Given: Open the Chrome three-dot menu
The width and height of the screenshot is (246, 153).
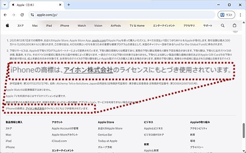Looking at the screenshot, I should pos(240,15).
